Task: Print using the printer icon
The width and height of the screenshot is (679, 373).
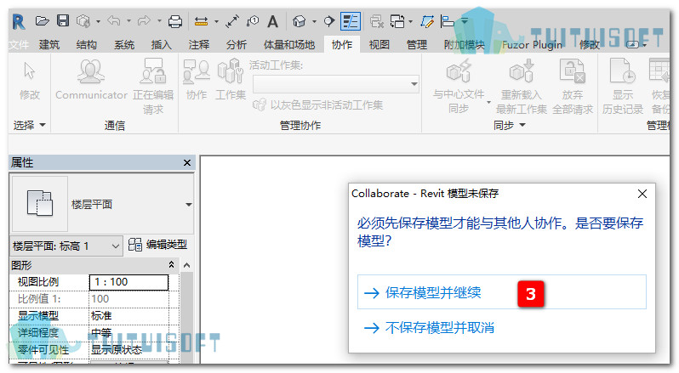Action: 175,21
